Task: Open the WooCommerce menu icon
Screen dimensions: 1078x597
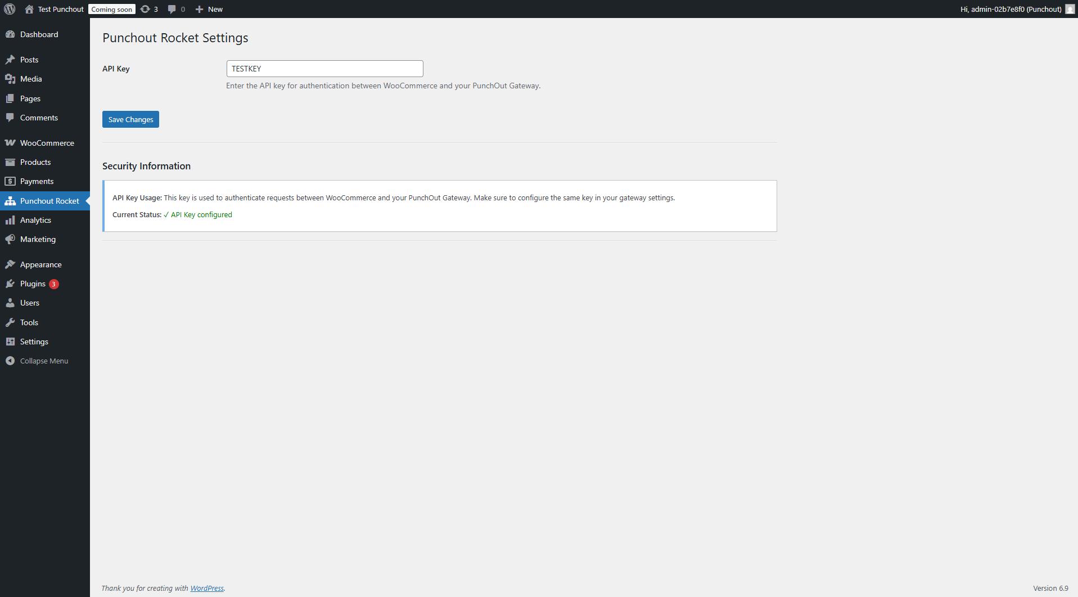Action: coord(11,143)
